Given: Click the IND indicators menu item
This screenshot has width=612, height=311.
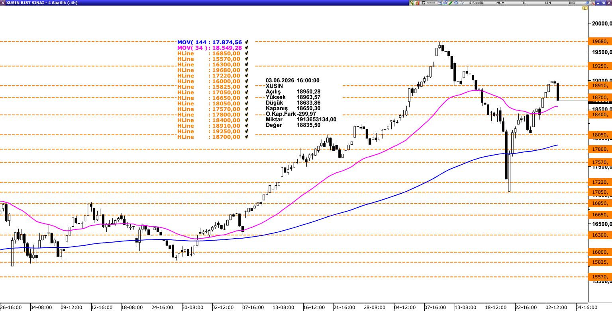Looking at the screenshot, I should pyautogui.click(x=572, y=3).
